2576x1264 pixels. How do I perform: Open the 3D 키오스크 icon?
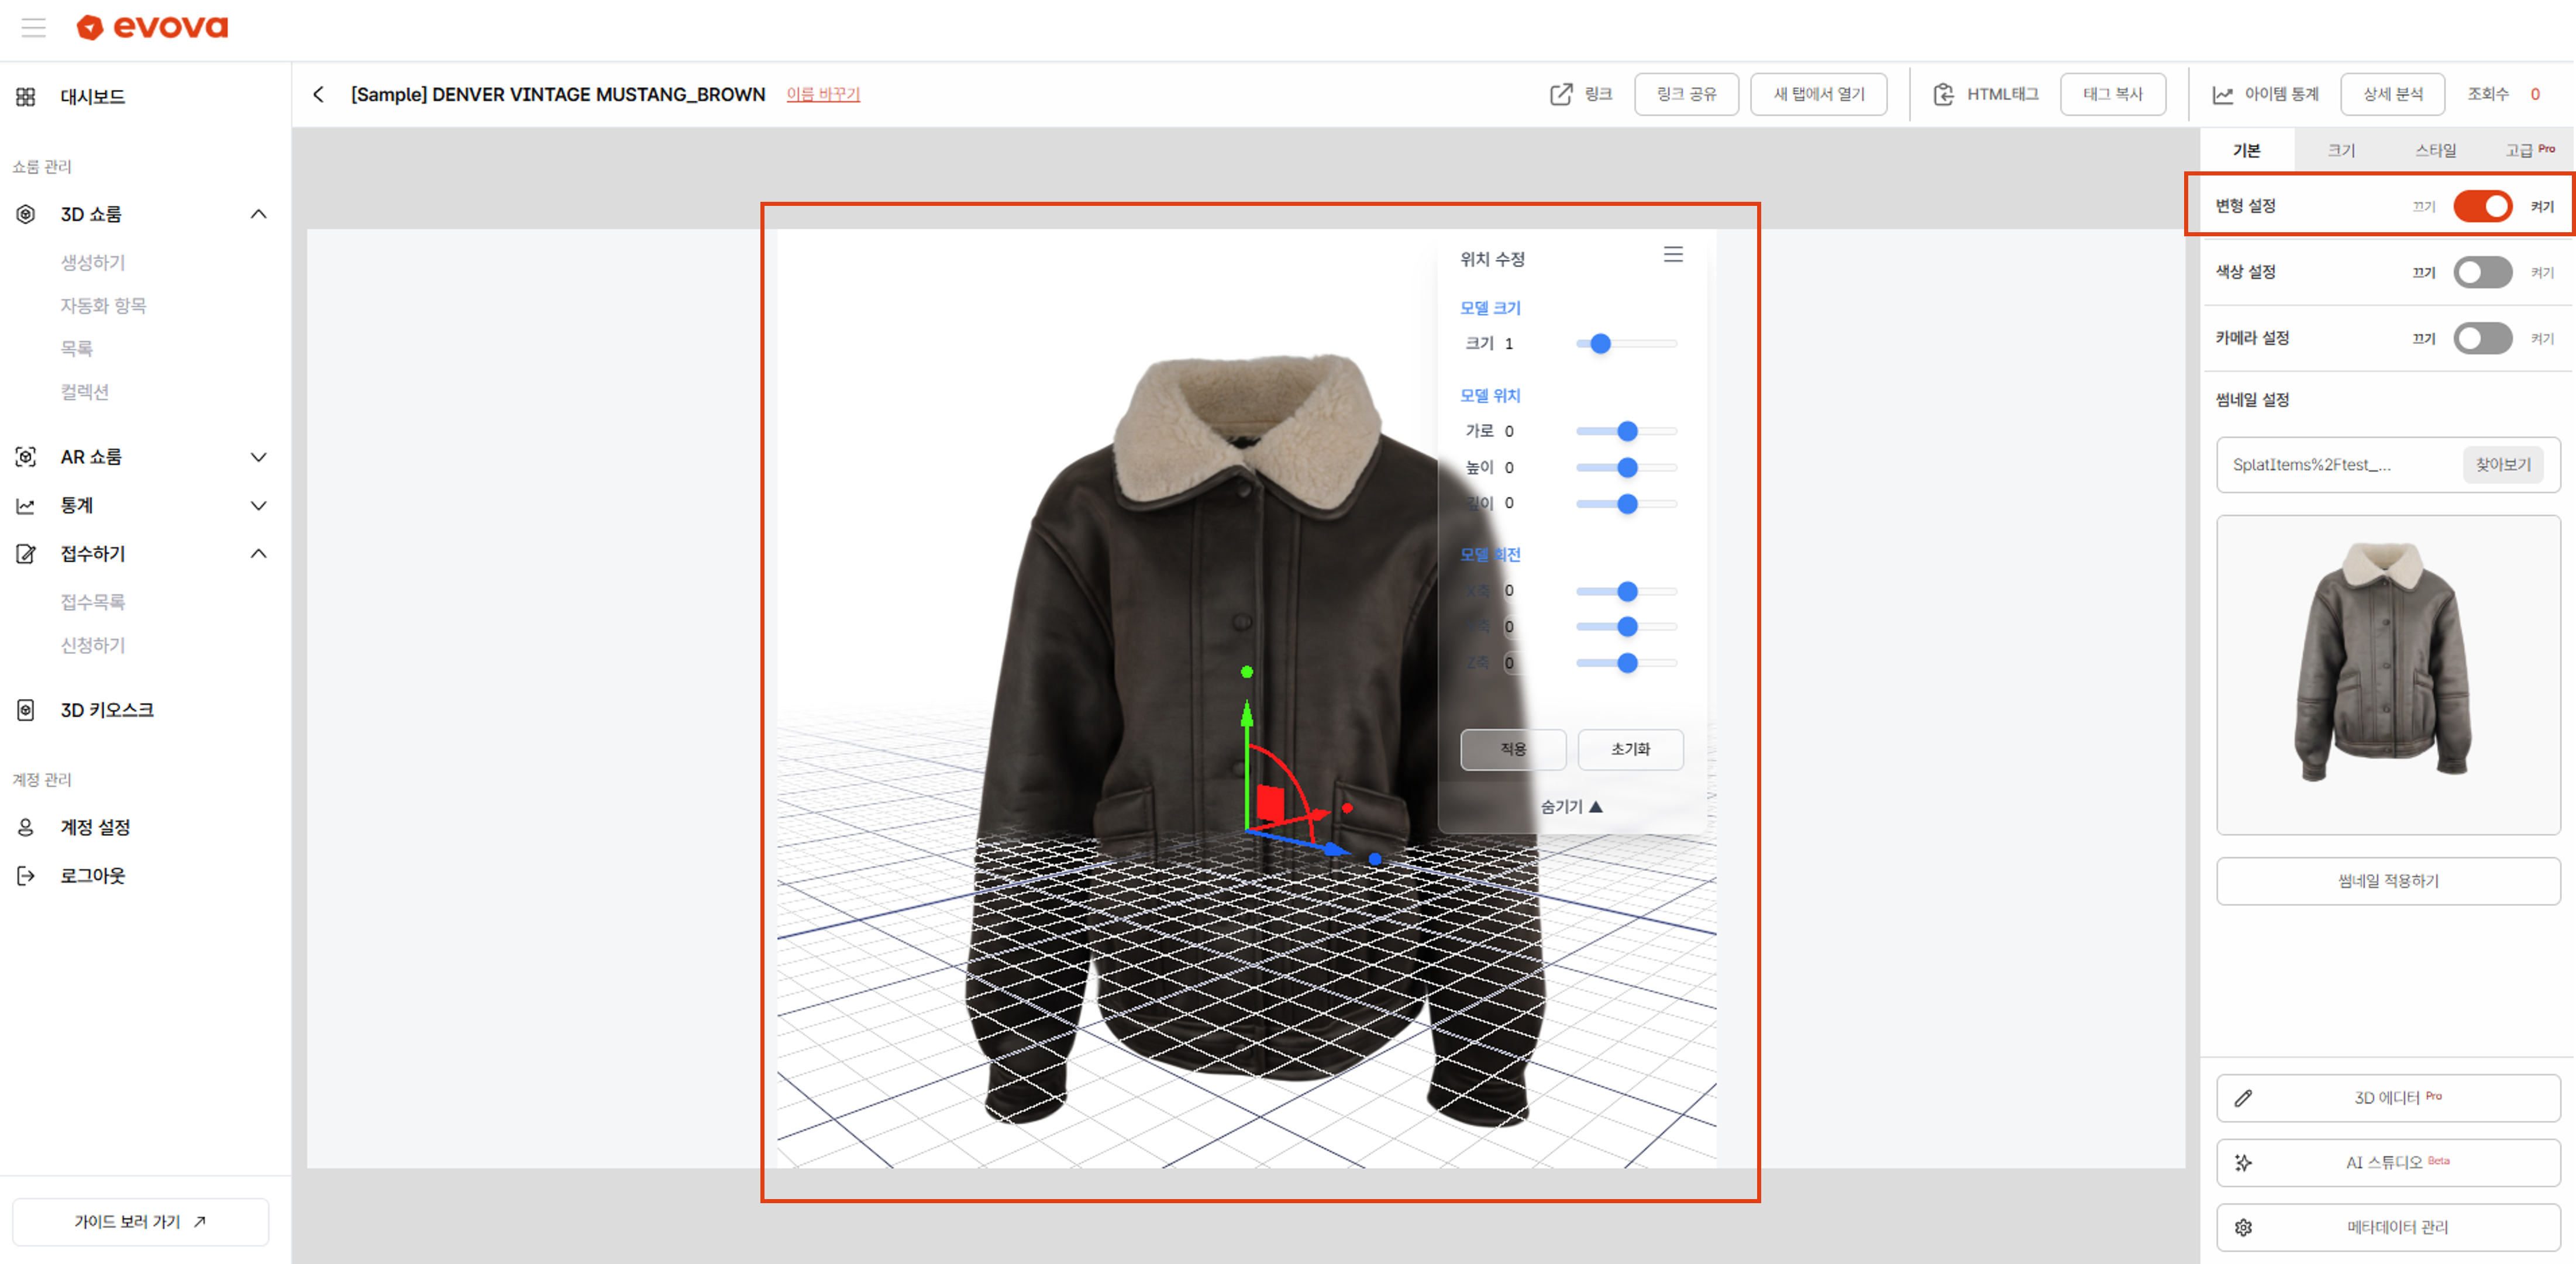pos(25,709)
